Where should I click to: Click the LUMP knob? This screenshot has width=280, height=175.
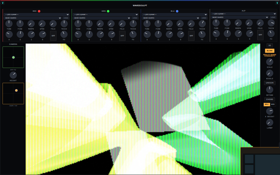click(x=270, y=123)
